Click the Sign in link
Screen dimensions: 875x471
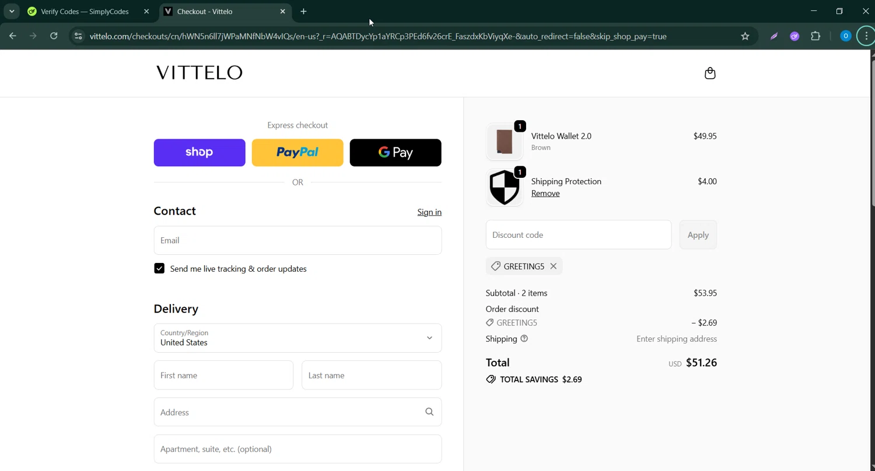(429, 212)
